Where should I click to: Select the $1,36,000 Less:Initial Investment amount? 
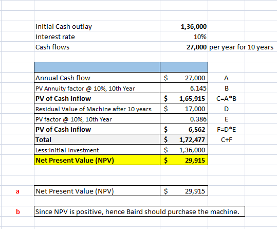tap(184, 150)
